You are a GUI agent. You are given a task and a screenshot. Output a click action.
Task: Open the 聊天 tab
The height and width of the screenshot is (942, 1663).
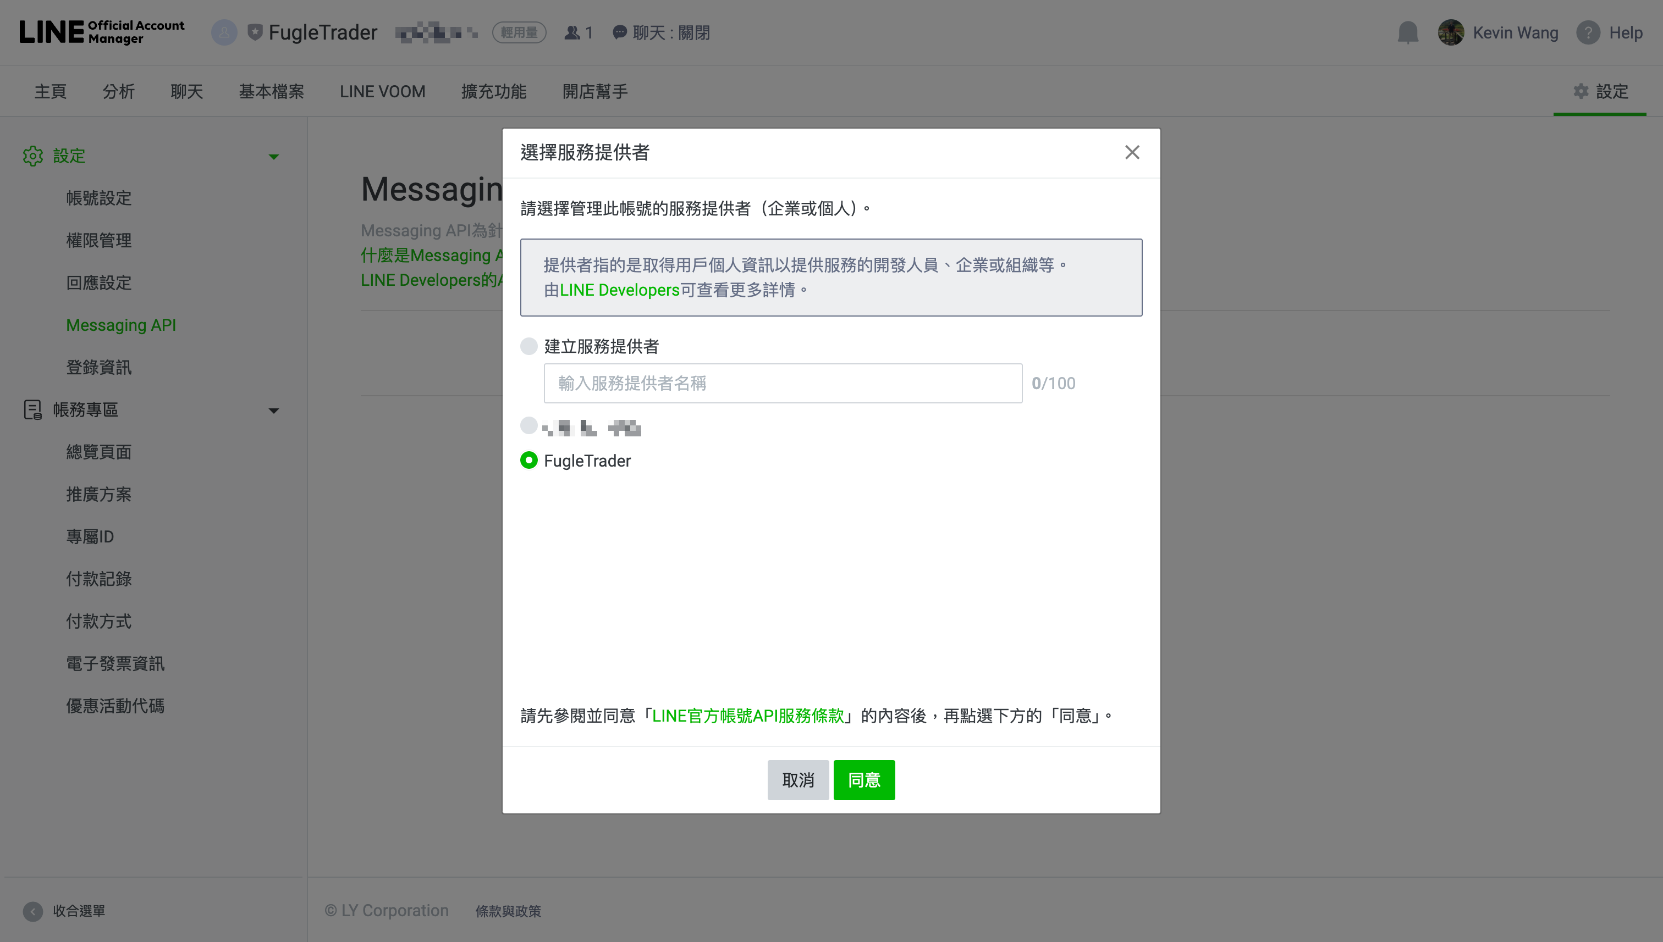(x=187, y=91)
